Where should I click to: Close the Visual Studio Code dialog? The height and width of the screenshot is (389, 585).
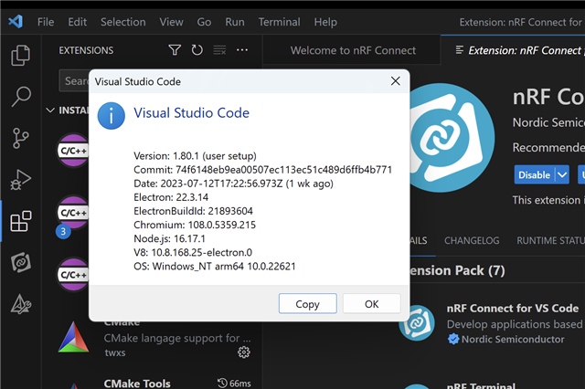(x=396, y=81)
